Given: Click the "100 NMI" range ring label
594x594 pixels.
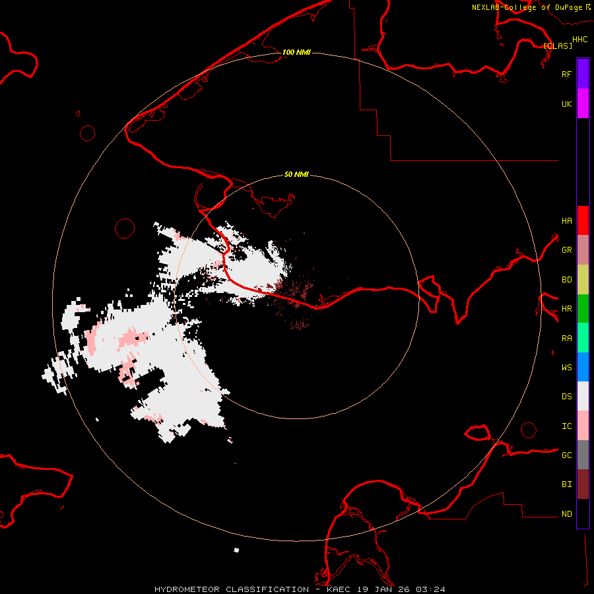Looking at the screenshot, I should click(x=296, y=52).
